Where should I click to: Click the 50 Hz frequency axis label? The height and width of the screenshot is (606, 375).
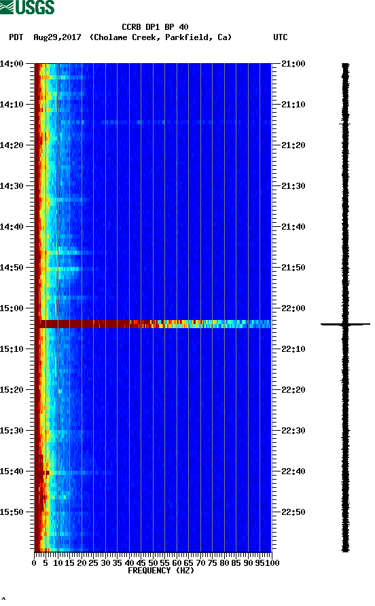(x=153, y=563)
